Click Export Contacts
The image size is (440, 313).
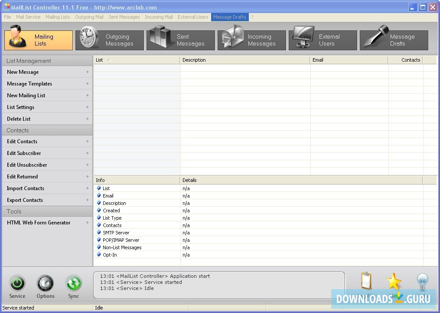(x=47, y=200)
